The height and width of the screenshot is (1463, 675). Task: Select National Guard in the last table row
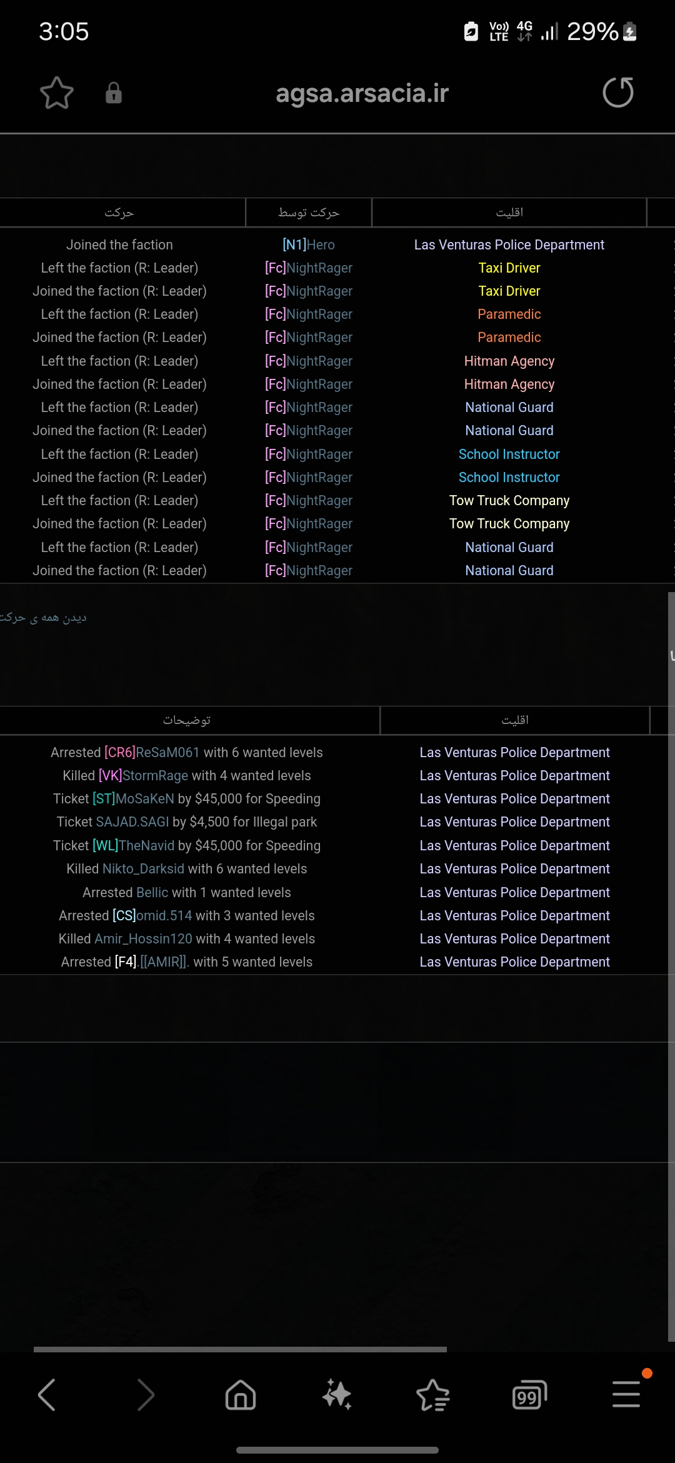(x=509, y=570)
